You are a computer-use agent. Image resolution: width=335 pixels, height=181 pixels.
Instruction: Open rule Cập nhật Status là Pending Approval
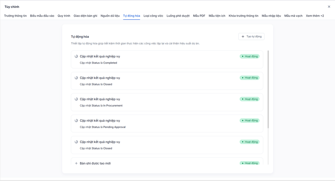[x=167, y=124]
